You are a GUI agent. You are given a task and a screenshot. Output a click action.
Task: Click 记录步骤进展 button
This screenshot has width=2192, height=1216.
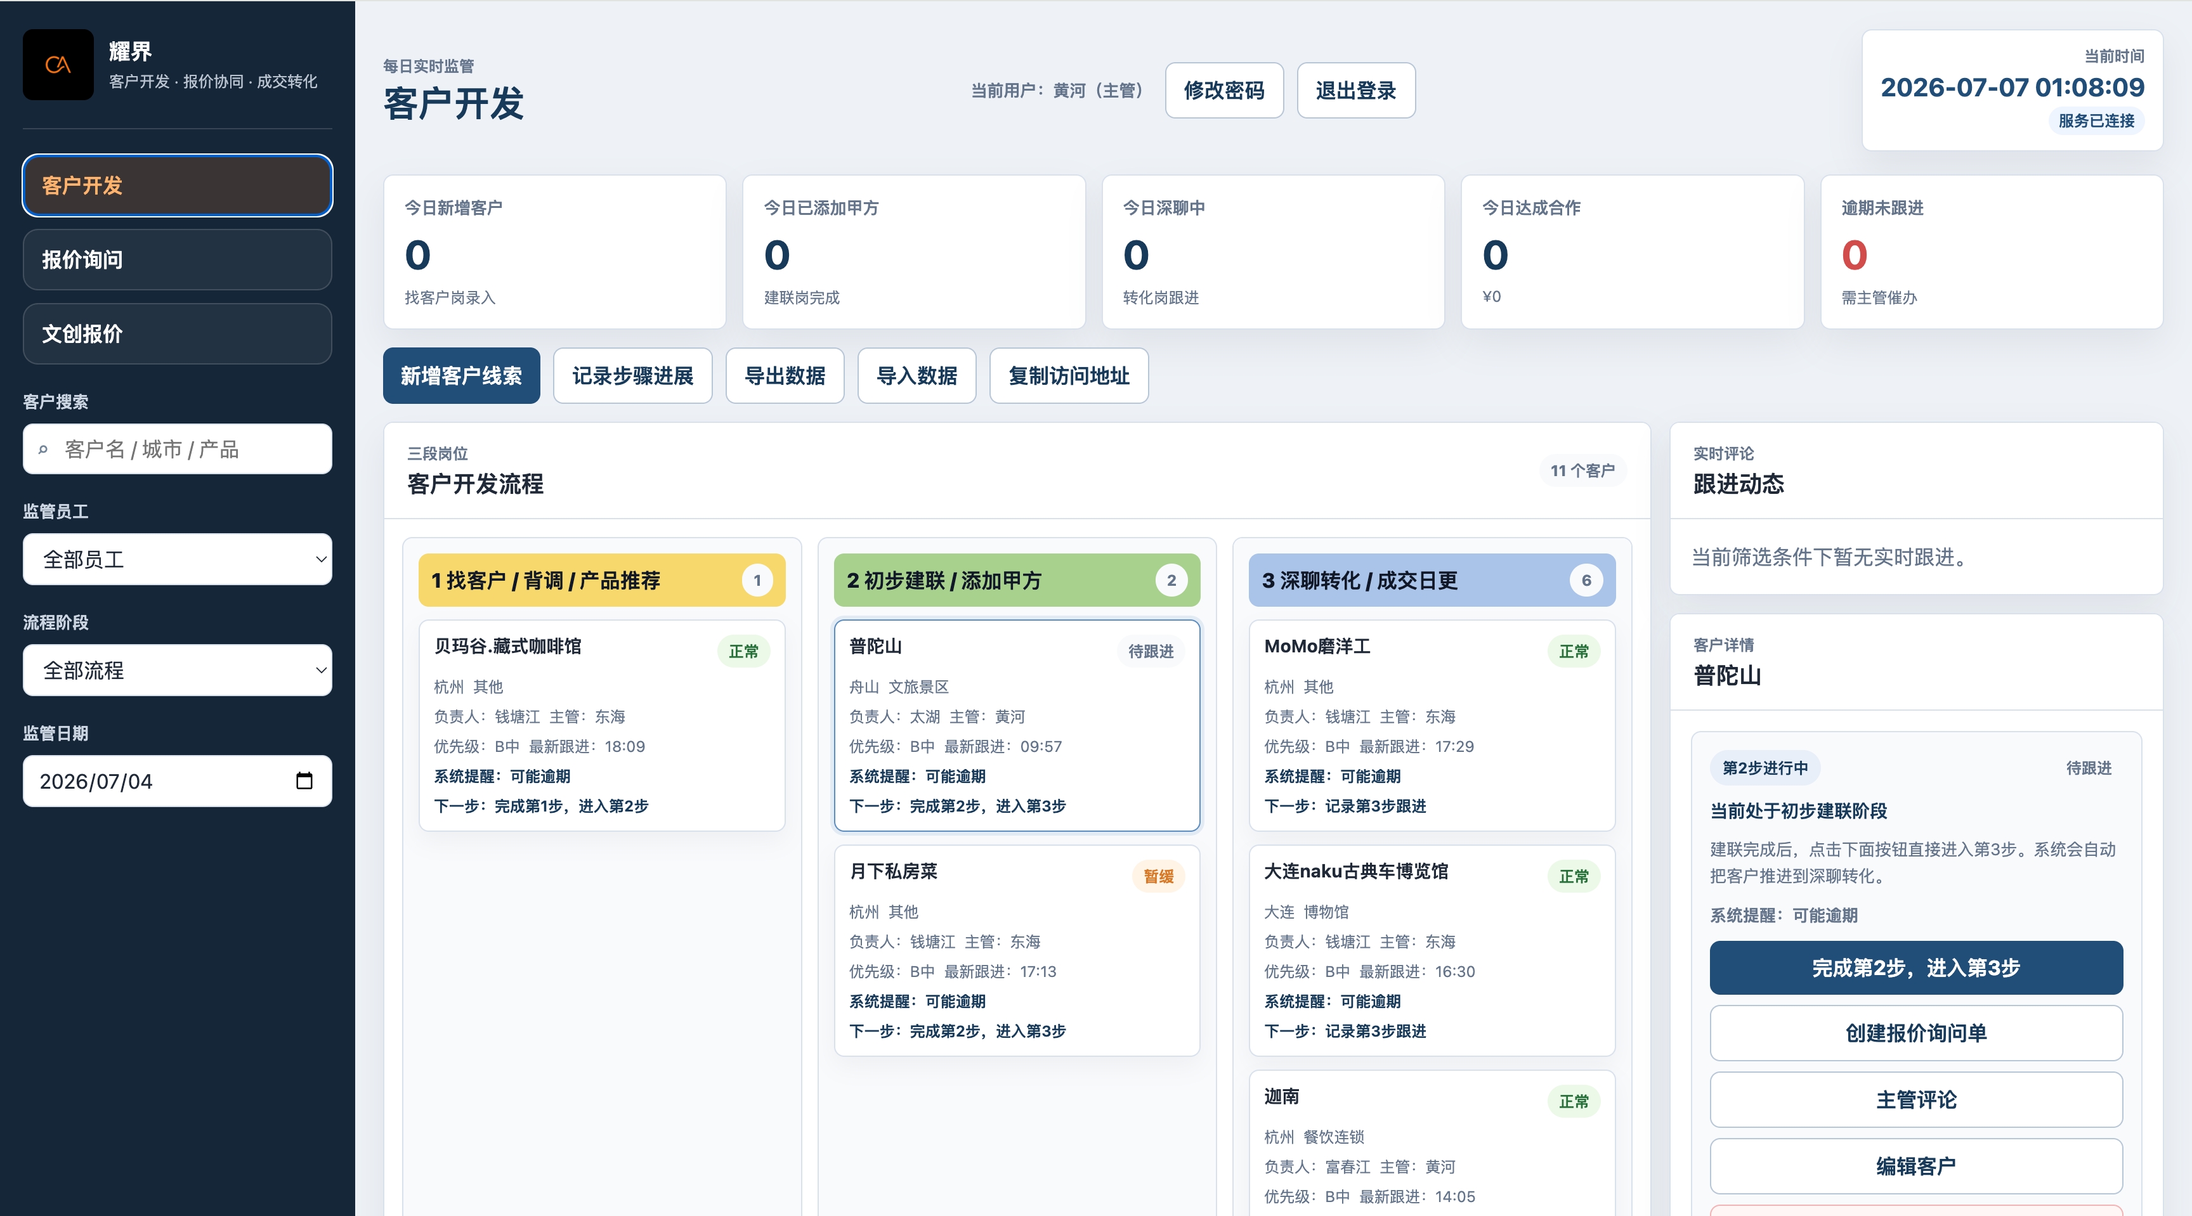[x=632, y=375]
